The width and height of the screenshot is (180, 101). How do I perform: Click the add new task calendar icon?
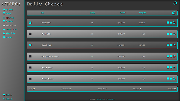tap(174, 13)
